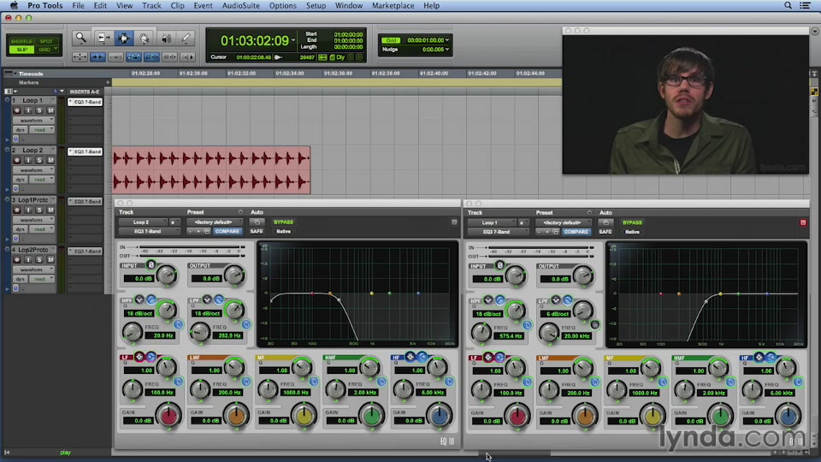Open the AudioSuite menu
The image size is (821, 462).
click(241, 5)
